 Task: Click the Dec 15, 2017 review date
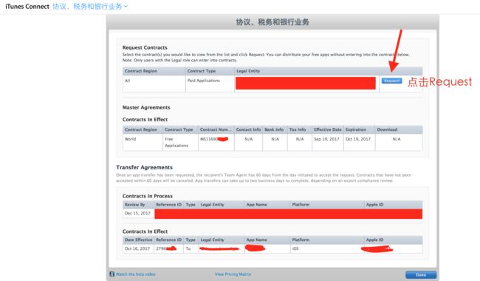pyautogui.click(x=137, y=213)
